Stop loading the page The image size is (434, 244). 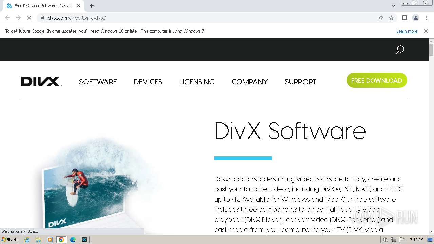(x=29, y=18)
